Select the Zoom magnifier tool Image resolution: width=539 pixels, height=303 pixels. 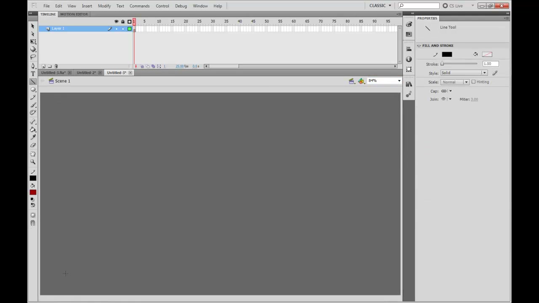[33, 162]
